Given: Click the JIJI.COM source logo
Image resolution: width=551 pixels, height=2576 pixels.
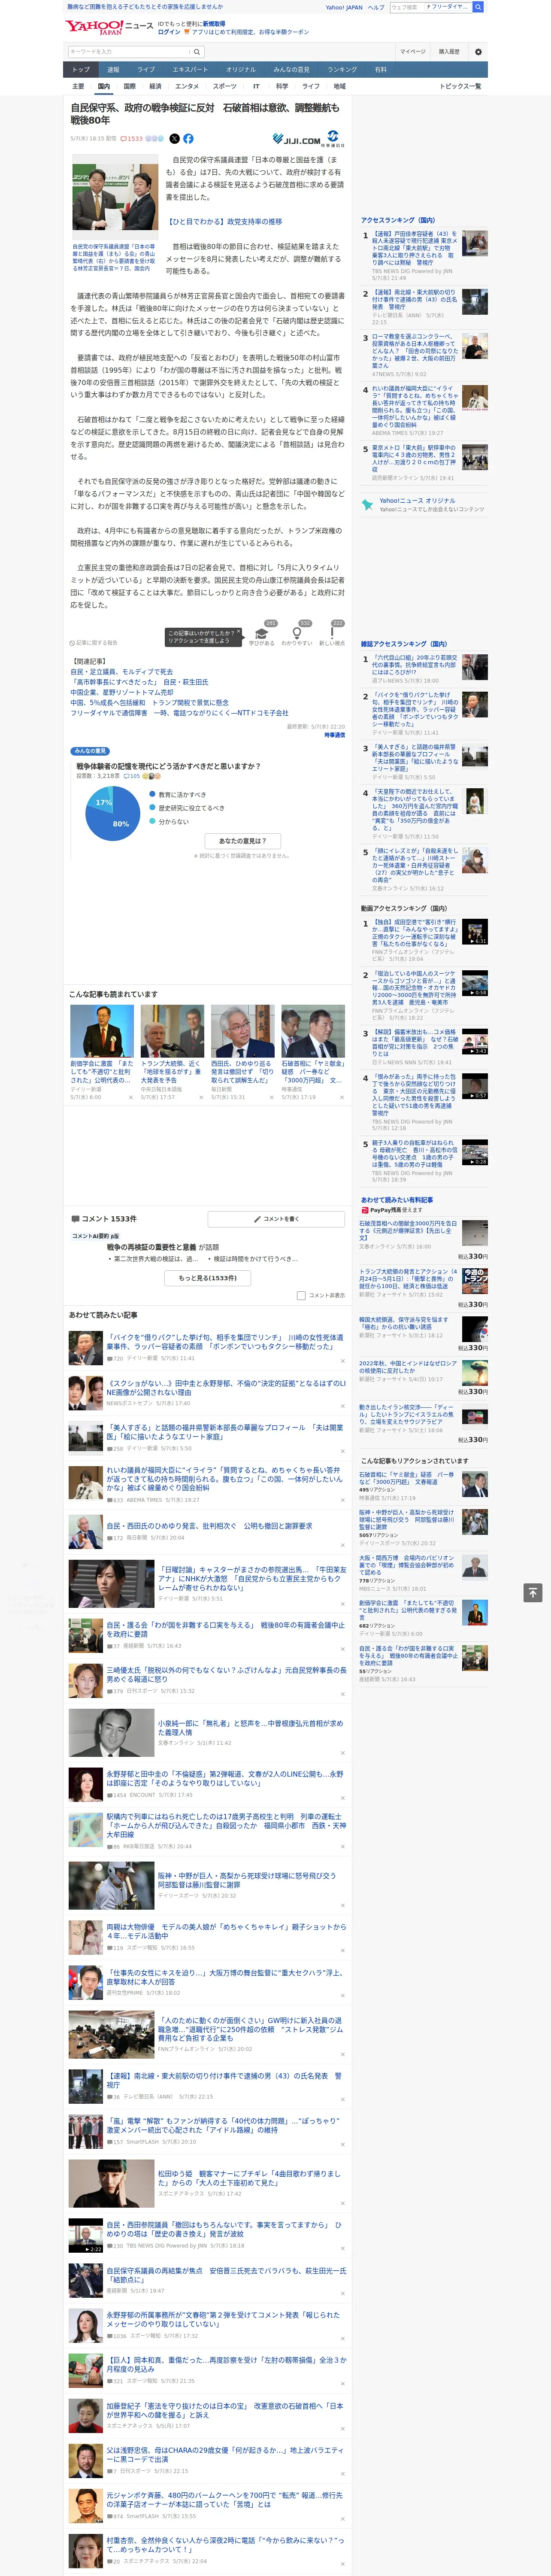Looking at the screenshot, I should (x=296, y=140).
